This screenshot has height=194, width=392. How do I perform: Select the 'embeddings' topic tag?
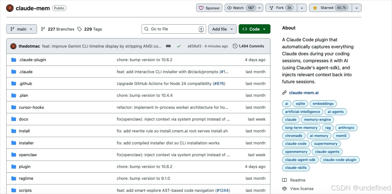pyautogui.click(x=323, y=104)
